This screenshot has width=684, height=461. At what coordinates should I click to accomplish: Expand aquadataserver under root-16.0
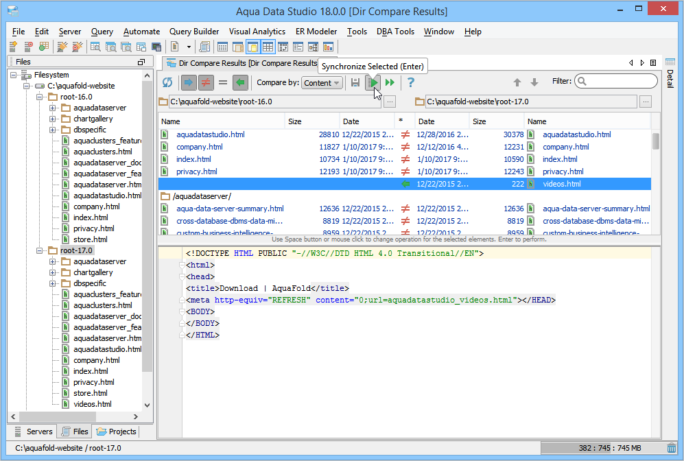tap(53, 108)
